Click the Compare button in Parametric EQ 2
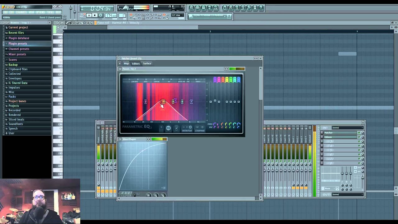This screenshot has width=398, height=224. 200,128
